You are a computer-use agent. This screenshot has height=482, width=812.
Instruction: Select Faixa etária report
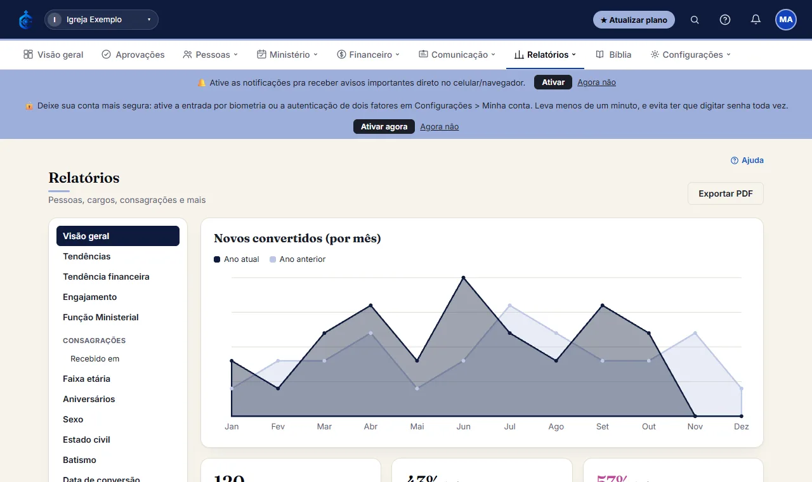click(x=118, y=379)
